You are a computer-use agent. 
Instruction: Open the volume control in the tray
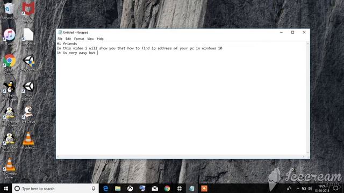pos(310,188)
